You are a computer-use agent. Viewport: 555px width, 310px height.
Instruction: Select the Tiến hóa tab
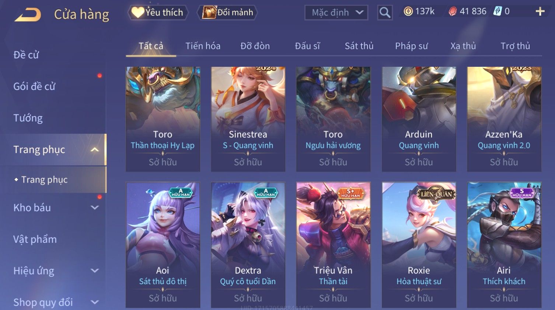[x=203, y=46]
